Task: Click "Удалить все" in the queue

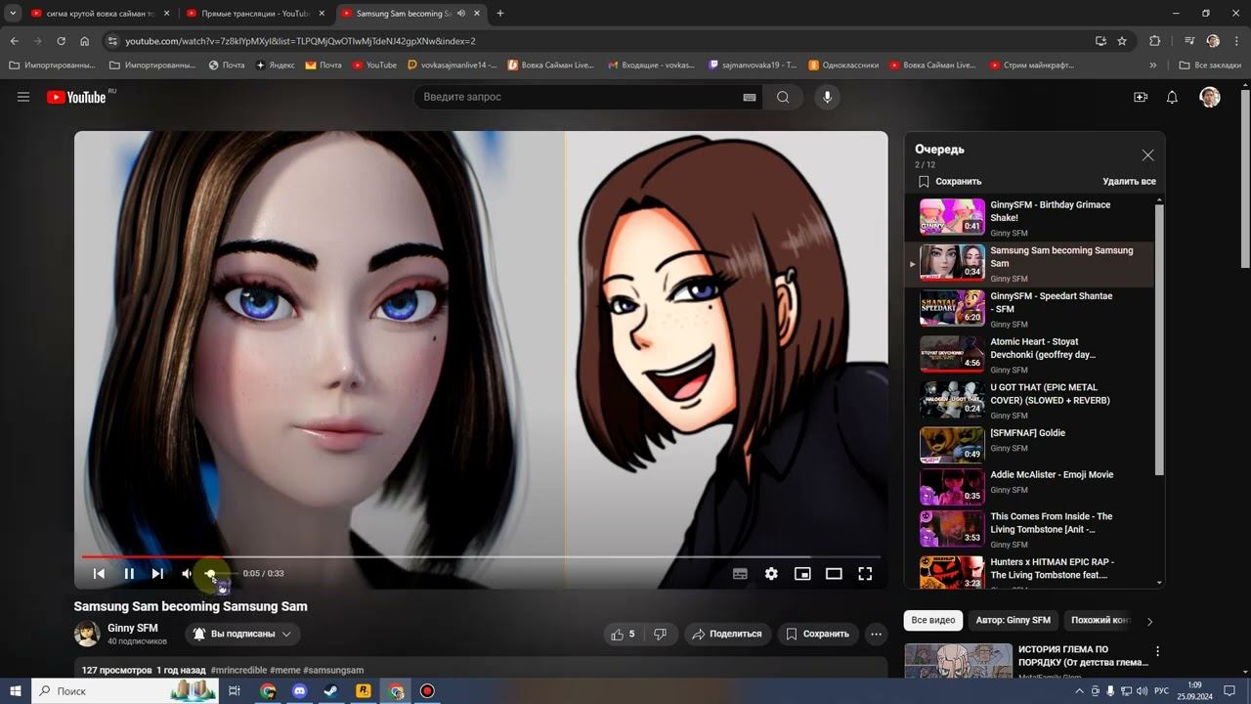Action: point(1129,181)
